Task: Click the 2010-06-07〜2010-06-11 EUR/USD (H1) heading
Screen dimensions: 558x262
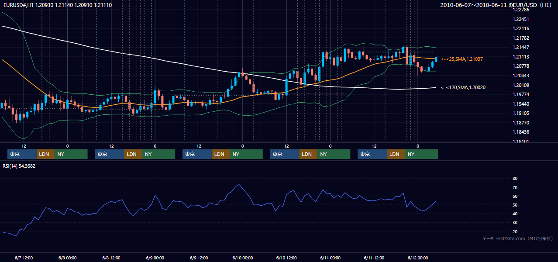Action: click(x=496, y=5)
